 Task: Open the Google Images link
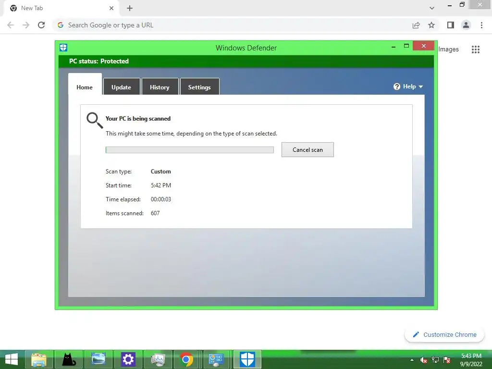point(448,49)
